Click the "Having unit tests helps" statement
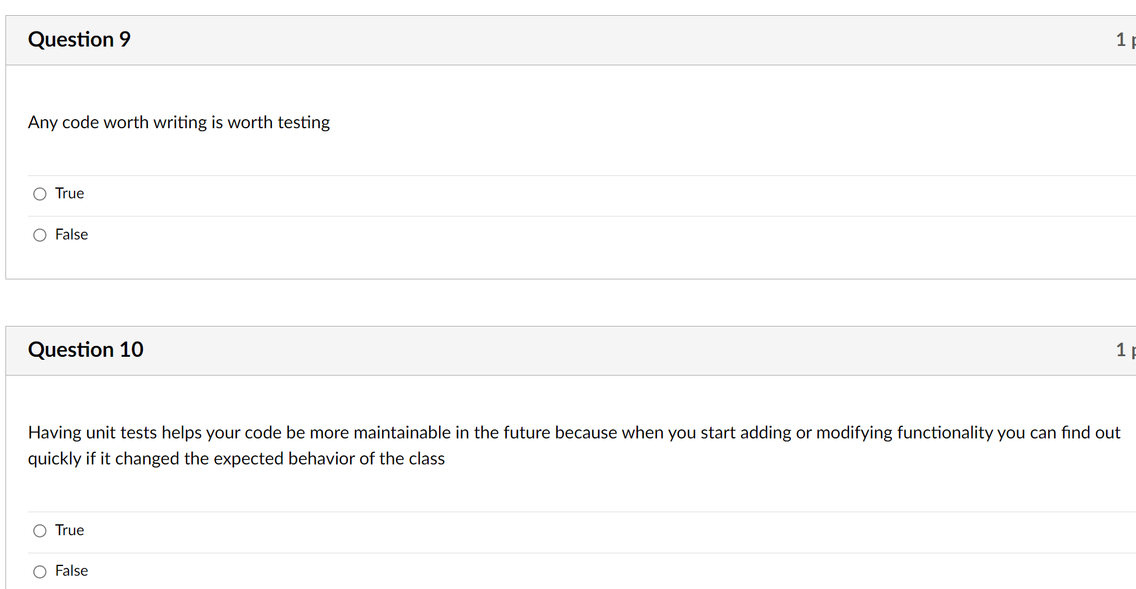Screen dimensions: 1136x589 click(271, 433)
